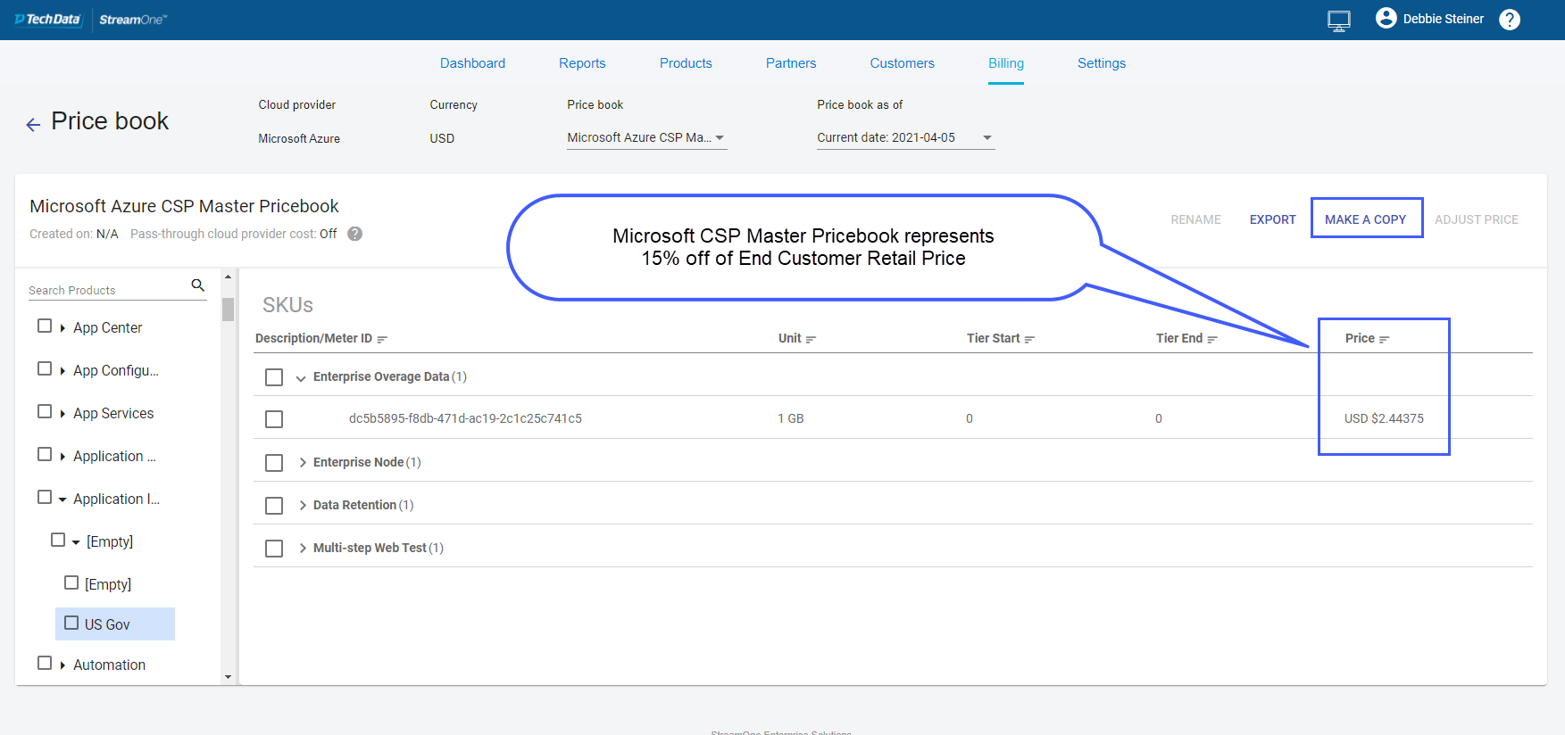The height and width of the screenshot is (735, 1565).
Task: Click the USD $2.44375 price cell
Action: point(1384,418)
